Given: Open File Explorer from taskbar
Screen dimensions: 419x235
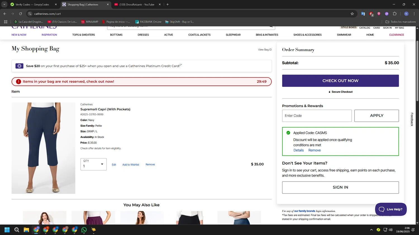Looking at the screenshot, I should coord(26,230).
